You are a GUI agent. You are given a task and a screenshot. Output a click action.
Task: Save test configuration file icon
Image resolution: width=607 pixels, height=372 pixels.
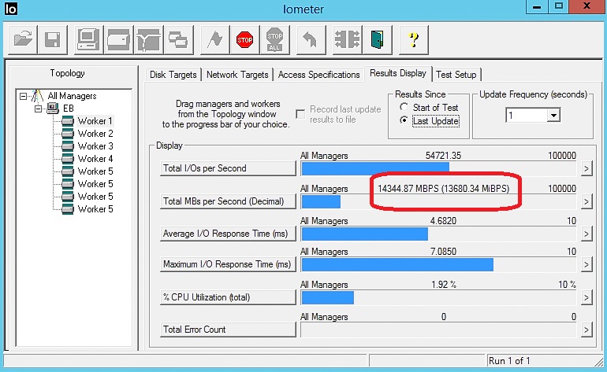[x=52, y=39]
